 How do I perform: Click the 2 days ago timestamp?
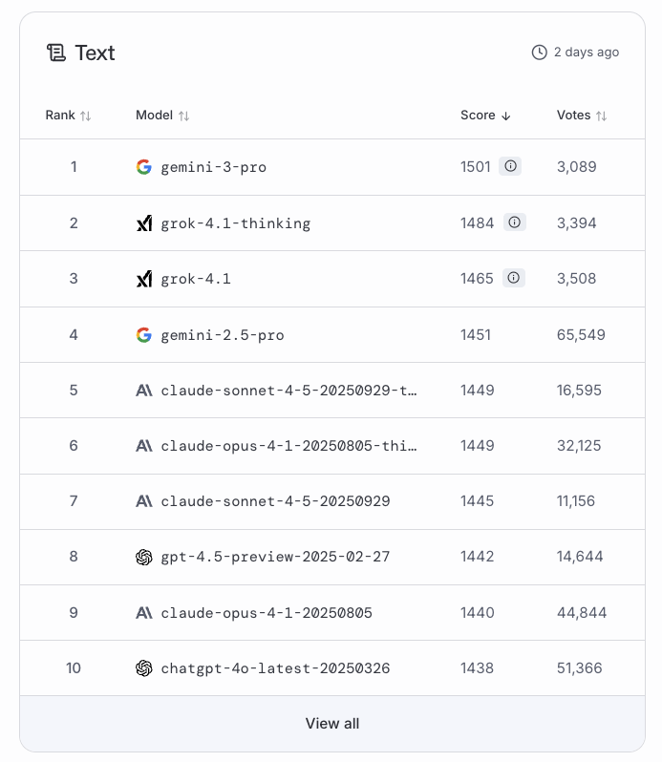587,52
